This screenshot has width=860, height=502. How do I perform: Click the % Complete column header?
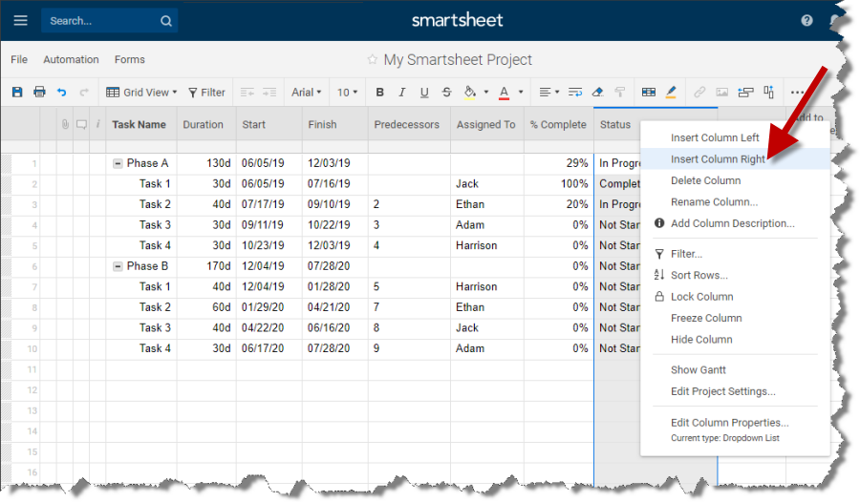pos(558,124)
